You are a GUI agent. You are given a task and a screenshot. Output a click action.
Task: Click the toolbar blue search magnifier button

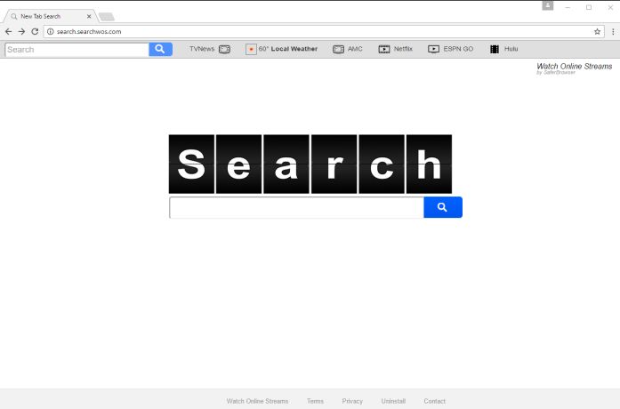pyautogui.click(x=160, y=49)
